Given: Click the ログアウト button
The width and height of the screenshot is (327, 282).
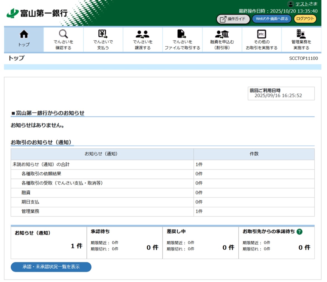Looking at the screenshot, I should tap(305, 19).
